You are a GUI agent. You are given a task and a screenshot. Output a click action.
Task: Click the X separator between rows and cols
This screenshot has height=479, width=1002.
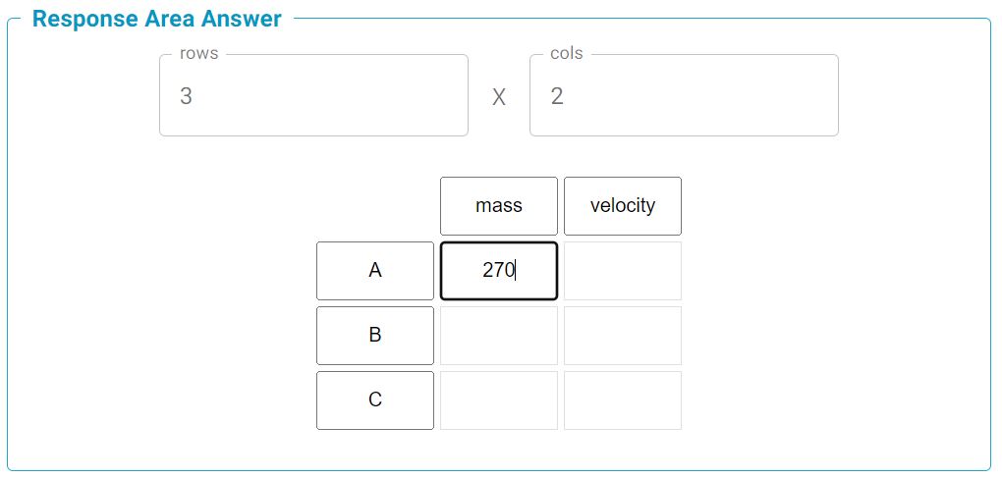pyautogui.click(x=499, y=97)
